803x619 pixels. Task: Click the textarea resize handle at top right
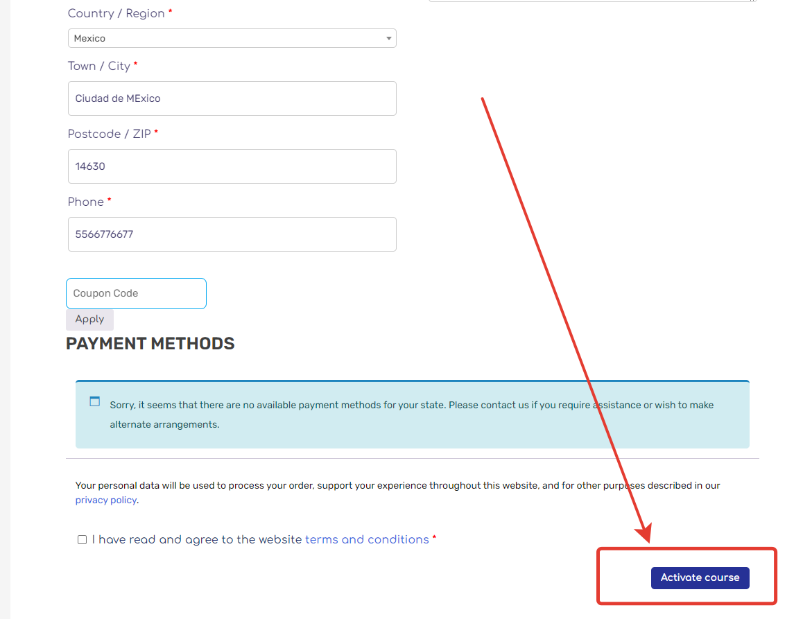click(x=752, y=1)
